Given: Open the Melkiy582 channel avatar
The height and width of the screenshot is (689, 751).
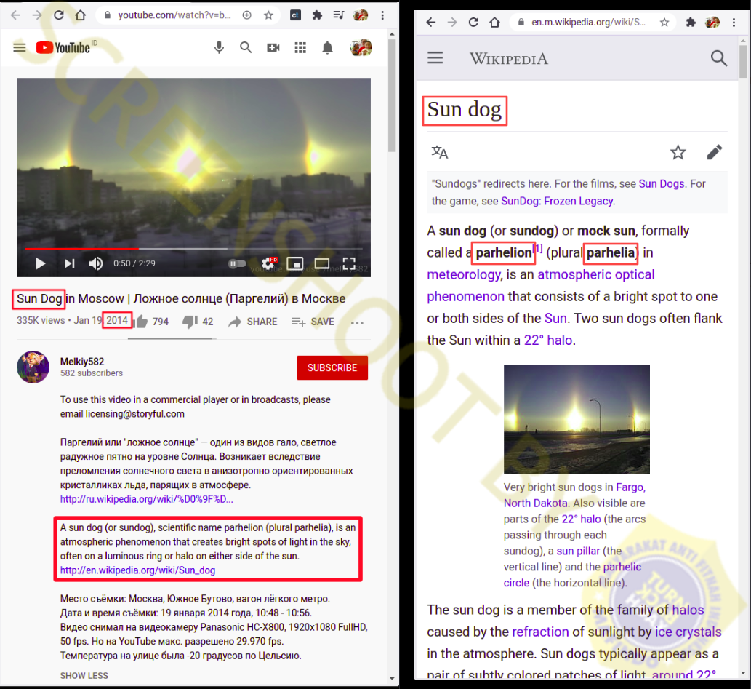Looking at the screenshot, I should (x=33, y=367).
